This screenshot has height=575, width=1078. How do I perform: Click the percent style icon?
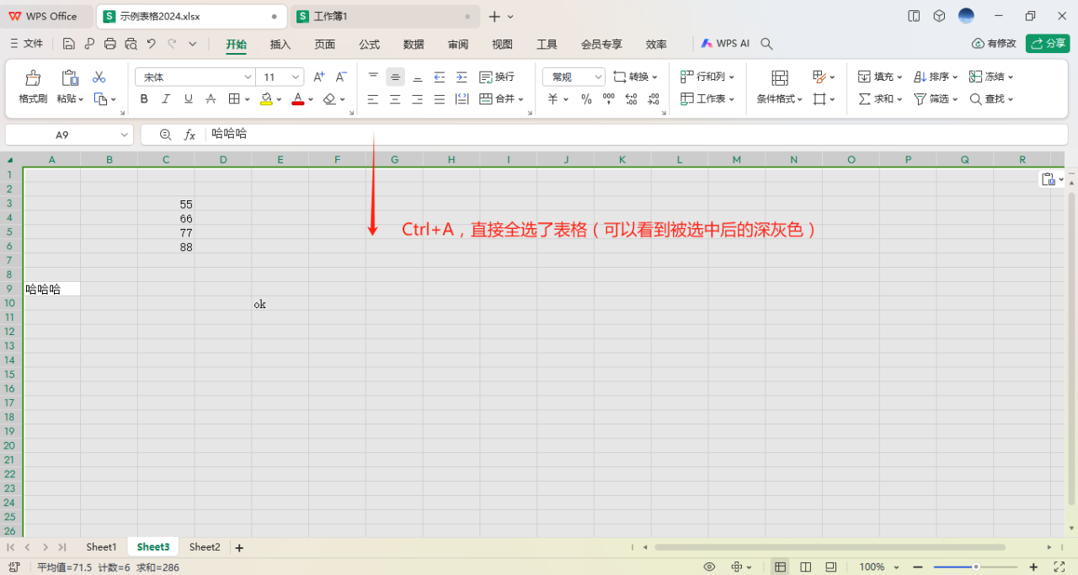tap(587, 99)
